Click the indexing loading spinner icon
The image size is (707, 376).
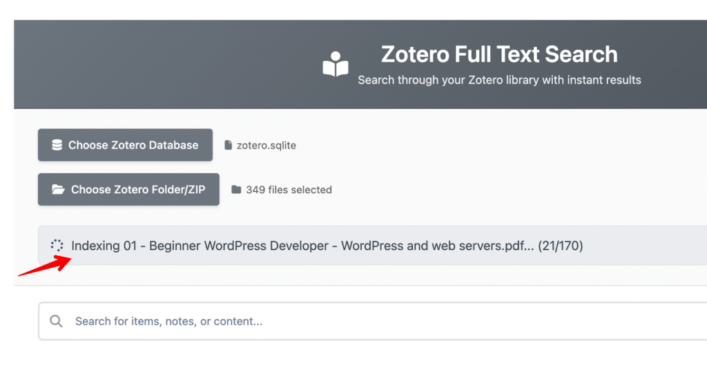(x=57, y=246)
